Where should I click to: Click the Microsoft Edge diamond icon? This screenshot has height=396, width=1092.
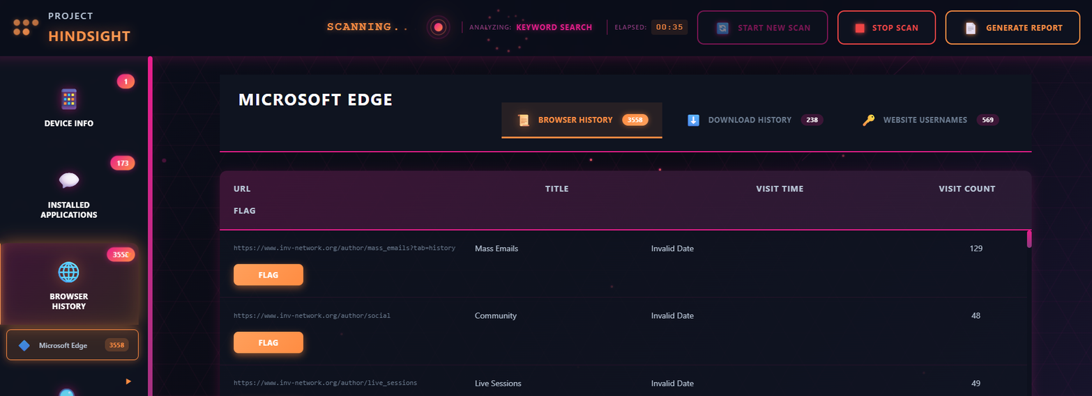pyautogui.click(x=24, y=345)
